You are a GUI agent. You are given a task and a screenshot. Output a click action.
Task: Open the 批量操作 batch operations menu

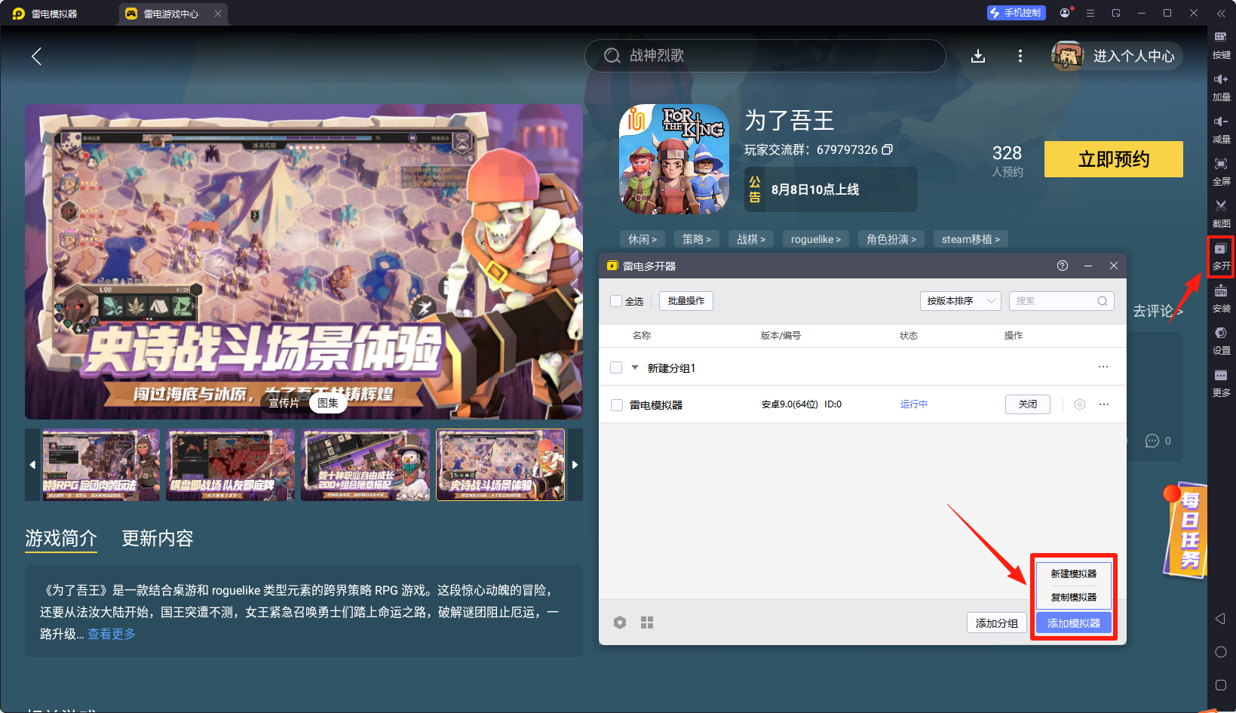pyautogui.click(x=685, y=301)
